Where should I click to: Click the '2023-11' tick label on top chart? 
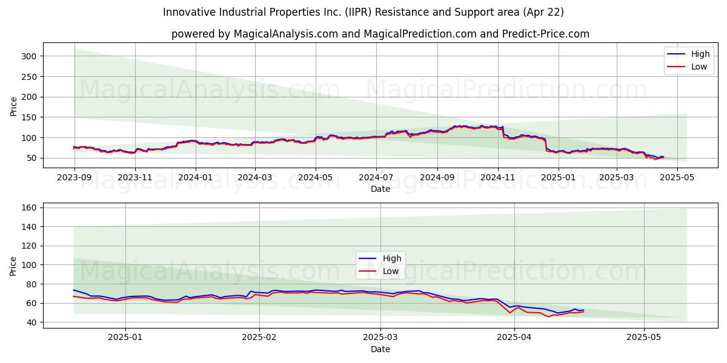(135, 178)
